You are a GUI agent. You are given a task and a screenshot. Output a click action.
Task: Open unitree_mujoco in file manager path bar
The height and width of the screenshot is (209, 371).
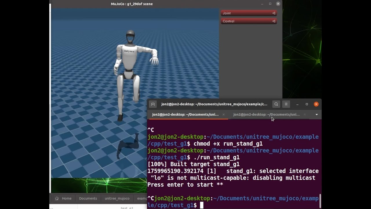pos(117,199)
